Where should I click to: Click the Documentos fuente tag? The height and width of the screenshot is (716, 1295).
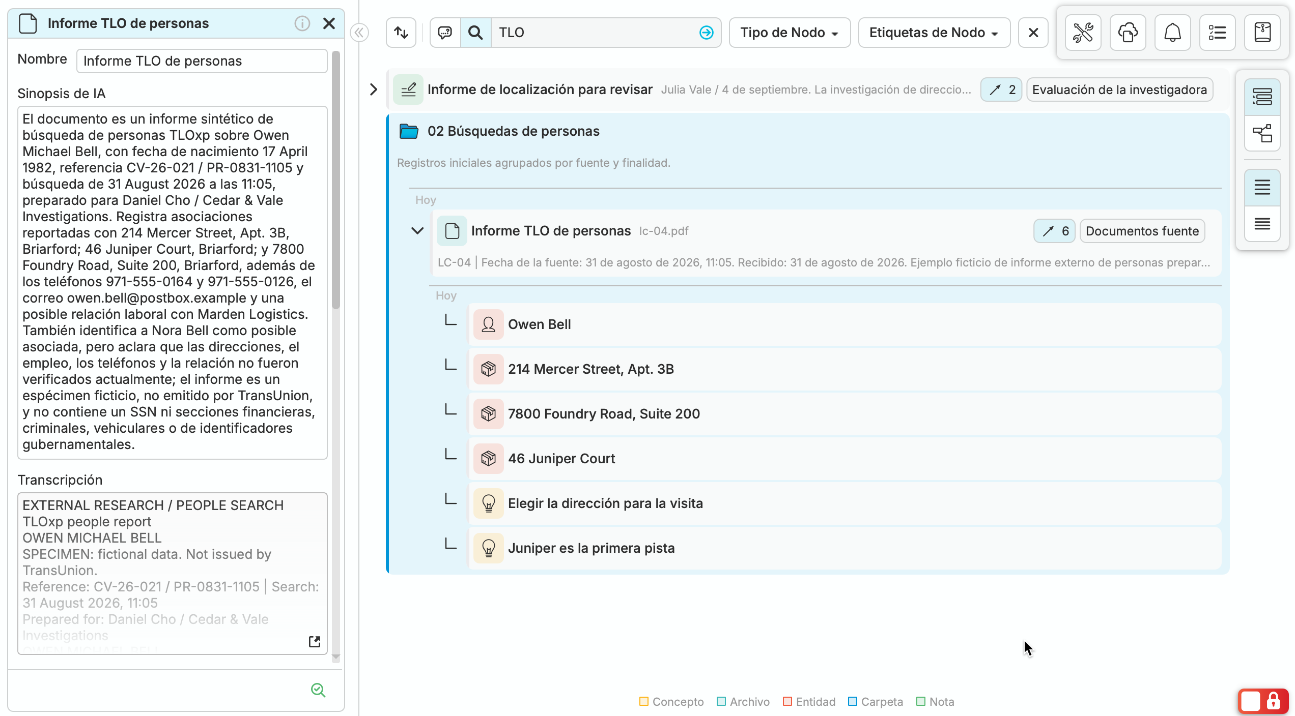coord(1142,231)
